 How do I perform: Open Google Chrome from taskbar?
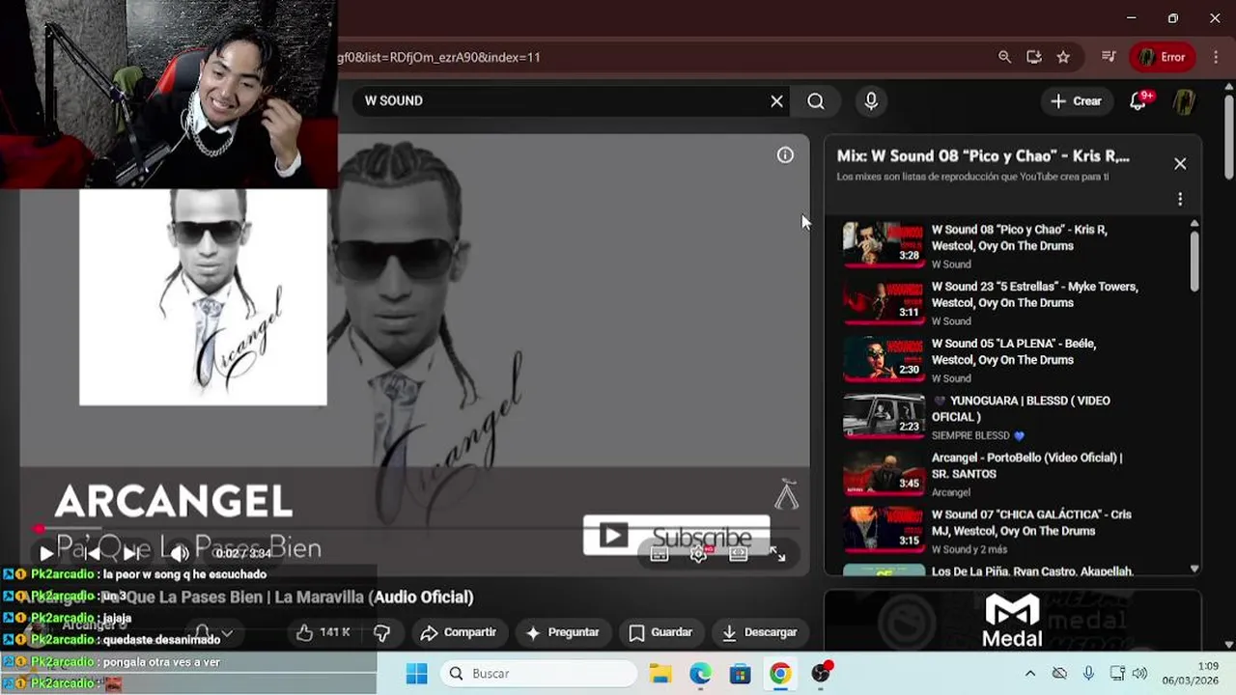tap(780, 674)
